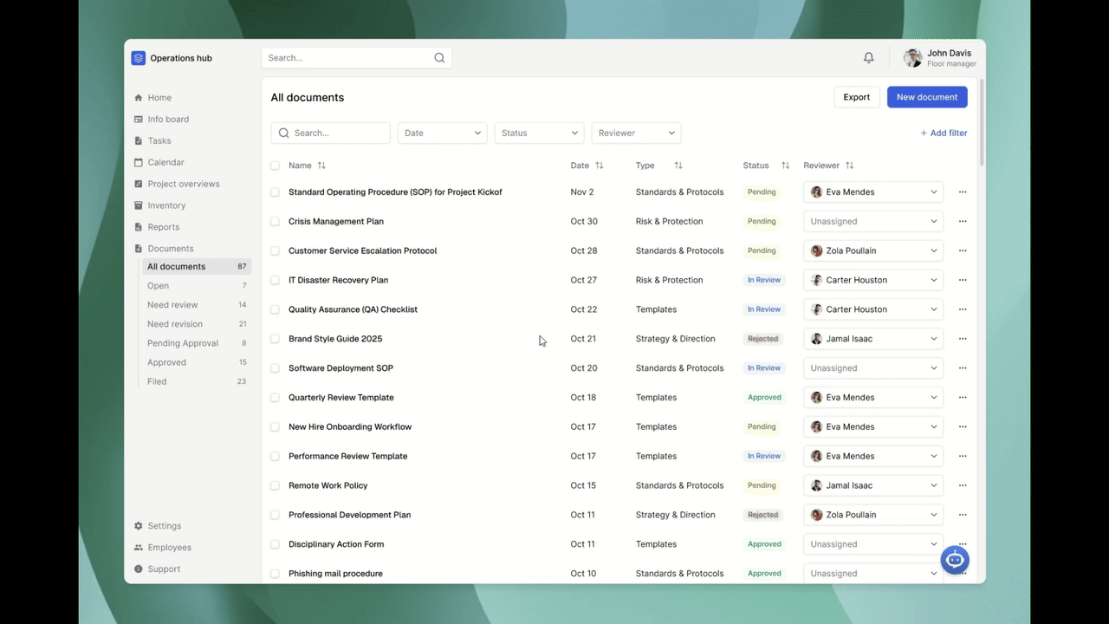
Task: Check the Crisis Management Plan checkbox
Action: pyautogui.click(x=275, y=222)
